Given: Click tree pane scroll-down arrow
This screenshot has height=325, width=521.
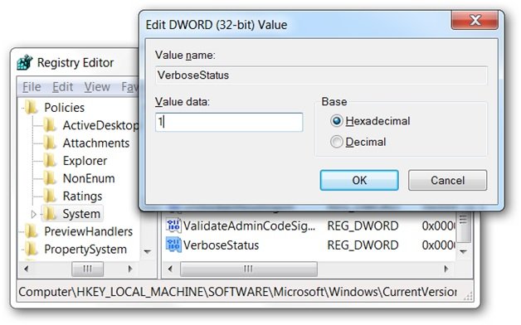Looking at the screenshot, I should 148,251.
